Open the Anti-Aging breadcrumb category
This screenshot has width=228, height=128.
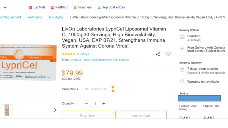coord(56,17)
